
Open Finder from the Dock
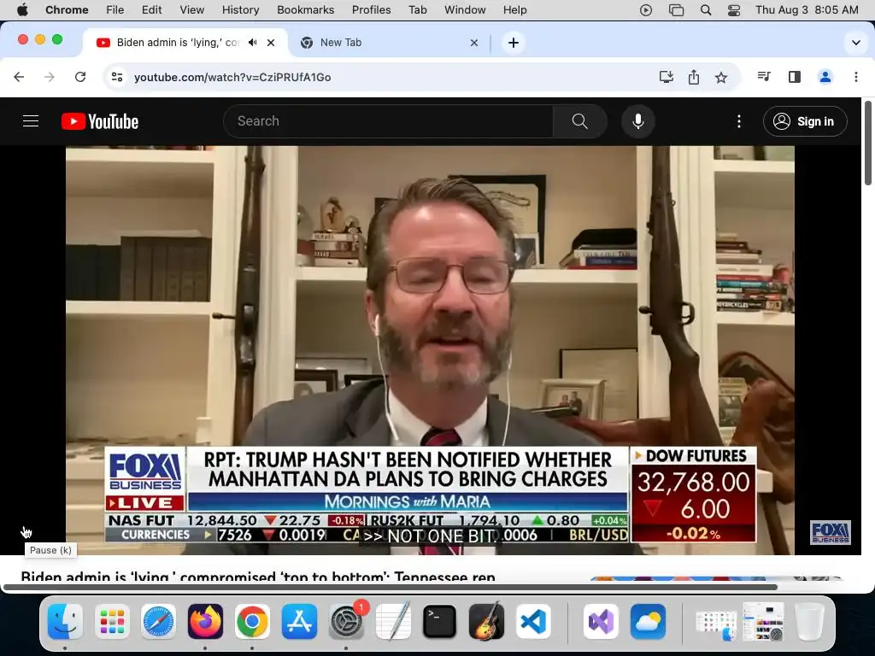[x=65, y=621]
